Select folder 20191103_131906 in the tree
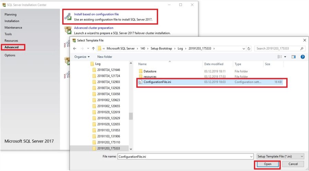Image resolution: width=309 pixels, height=171 pixels. point(108,136)
